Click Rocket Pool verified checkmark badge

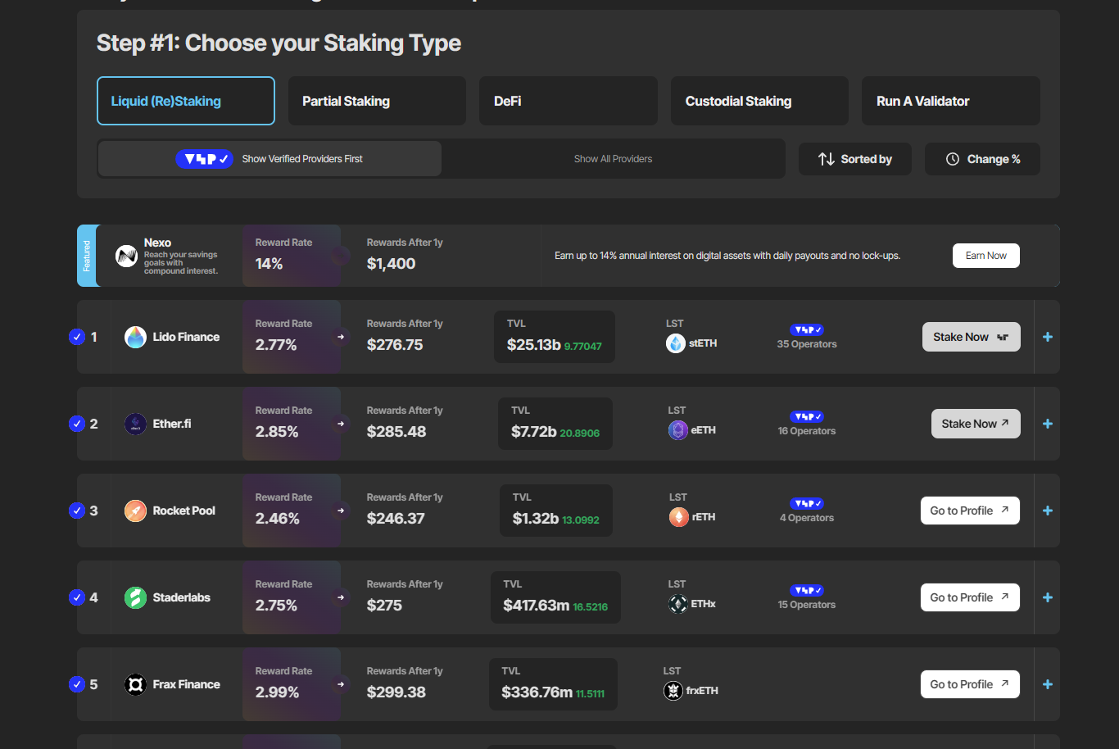point(77,511)
